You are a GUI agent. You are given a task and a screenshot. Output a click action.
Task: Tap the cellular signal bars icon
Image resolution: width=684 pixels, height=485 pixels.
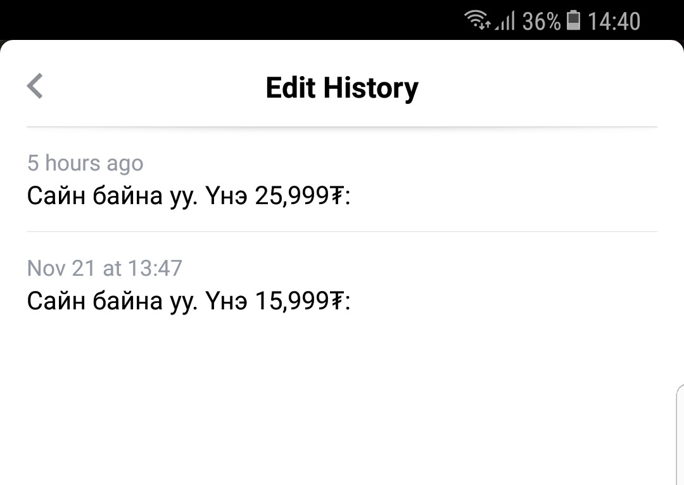click(505, 20)
